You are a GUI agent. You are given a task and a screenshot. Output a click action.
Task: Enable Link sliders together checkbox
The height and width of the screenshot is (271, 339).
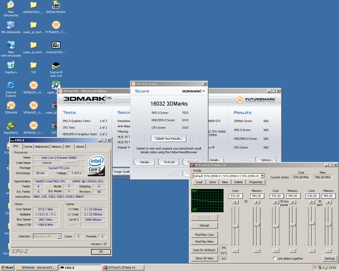coord(275,259)
